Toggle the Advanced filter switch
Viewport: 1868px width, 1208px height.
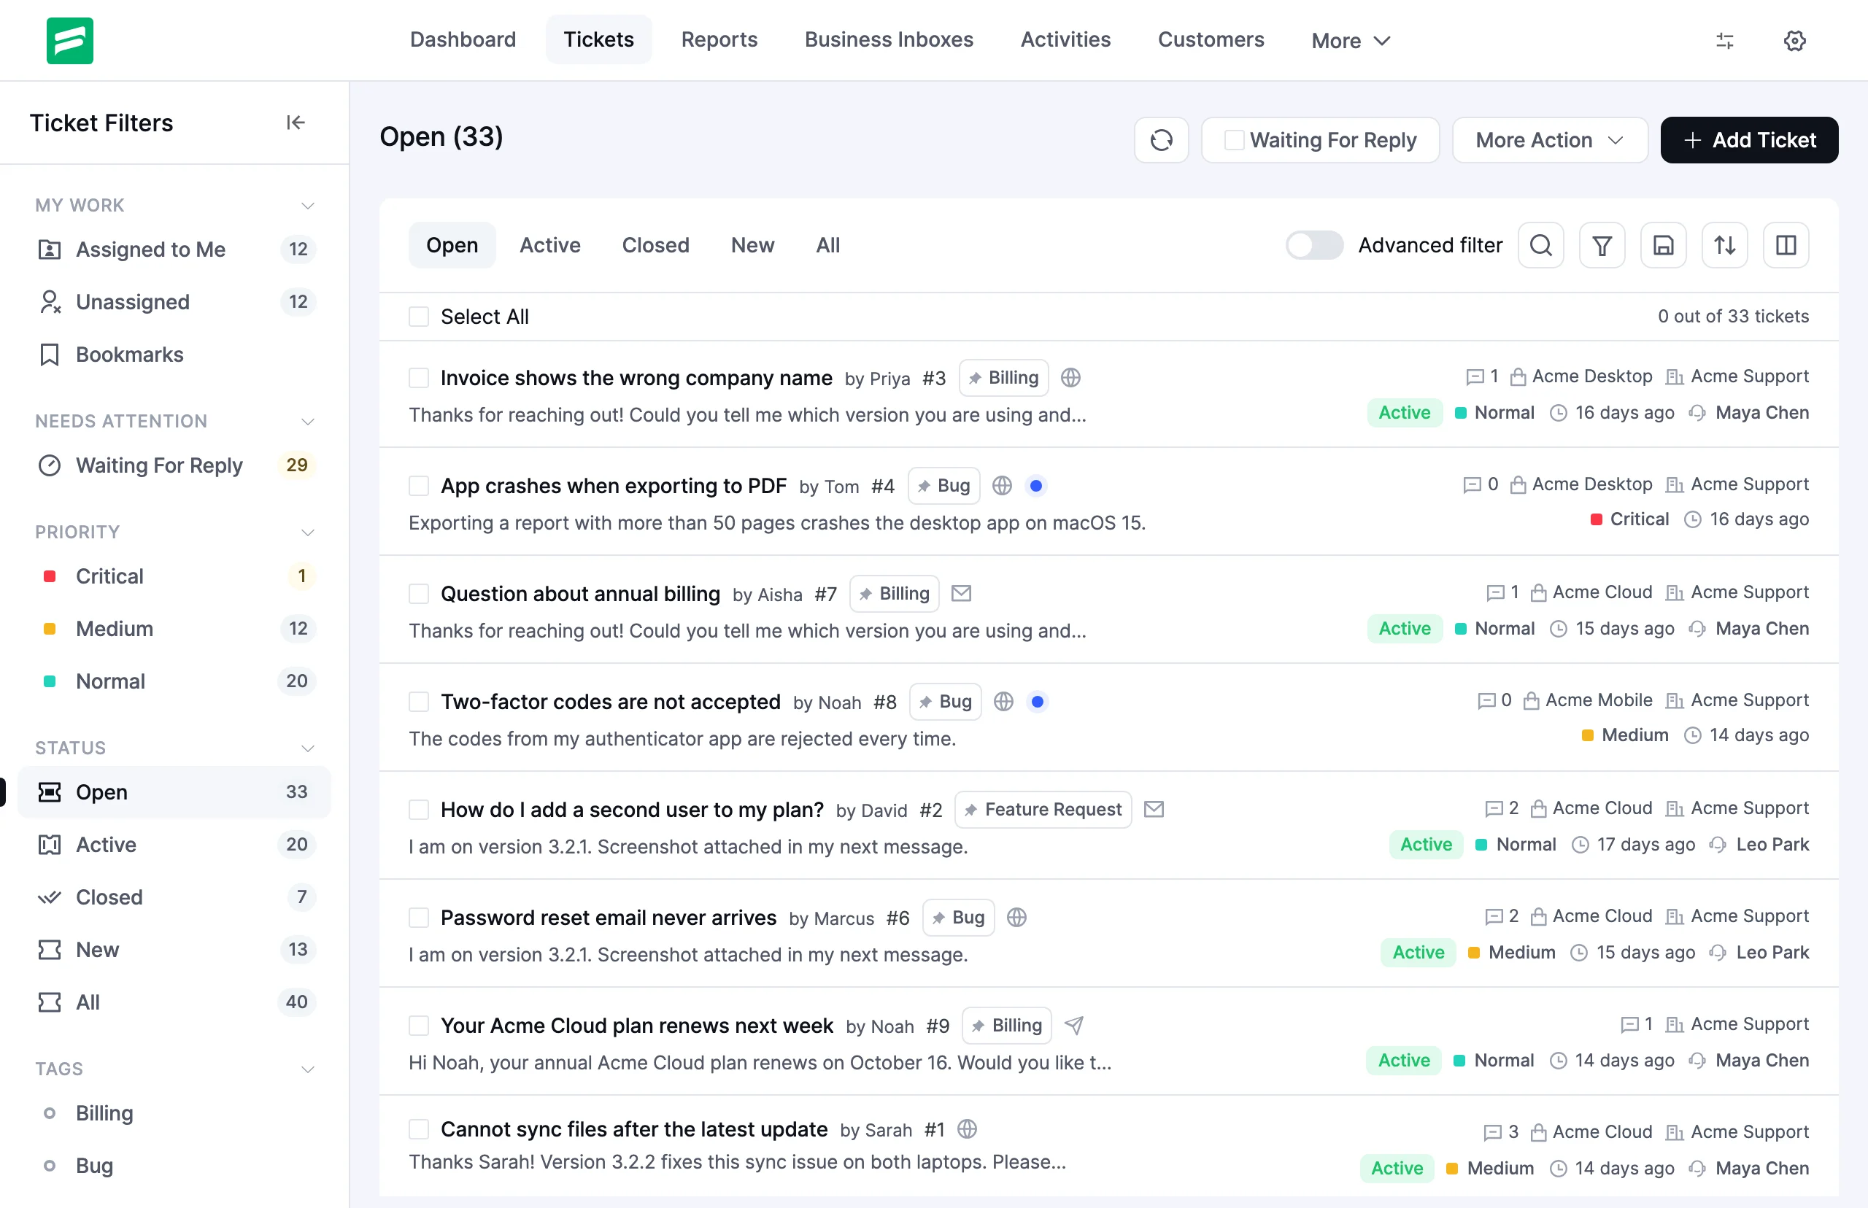pos(1314,246)
